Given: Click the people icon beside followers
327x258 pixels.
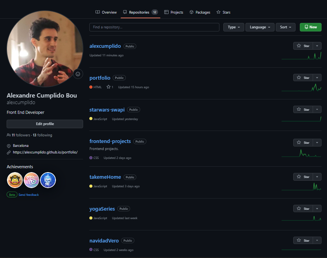Looking at the screenshot, I should pos(9,135).
